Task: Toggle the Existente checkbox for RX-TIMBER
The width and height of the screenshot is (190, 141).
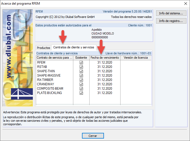Action: (81, 80)
